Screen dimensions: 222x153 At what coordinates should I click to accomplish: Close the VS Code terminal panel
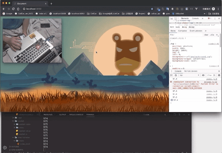[x=189, y=115]
